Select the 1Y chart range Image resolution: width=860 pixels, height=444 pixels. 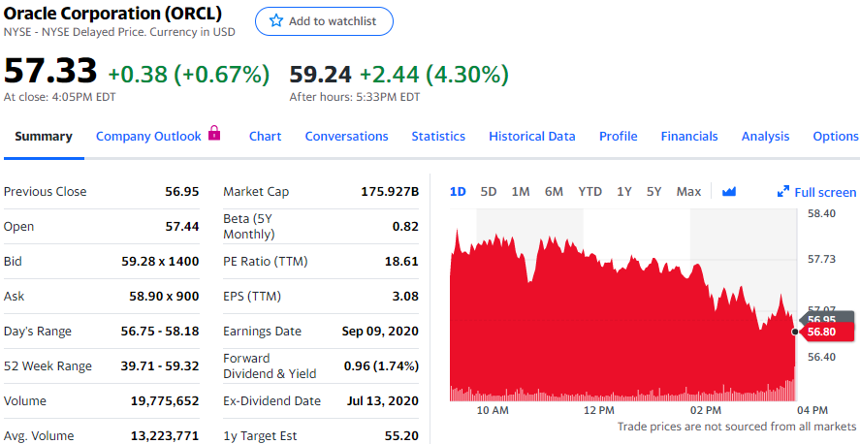(623, 192)
